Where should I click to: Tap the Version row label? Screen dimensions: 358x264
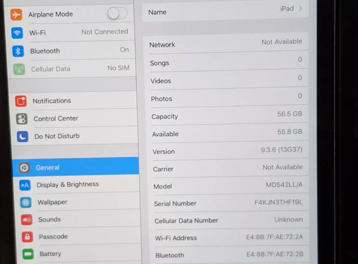click(164, 152)
